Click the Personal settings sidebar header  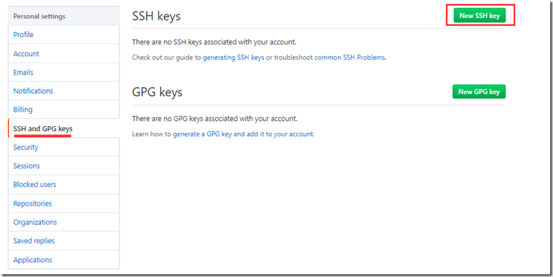click(x=40, y=16)
